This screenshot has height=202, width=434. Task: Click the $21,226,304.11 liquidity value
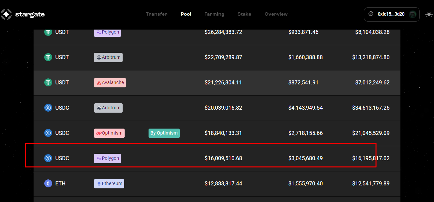click(223, 82)
